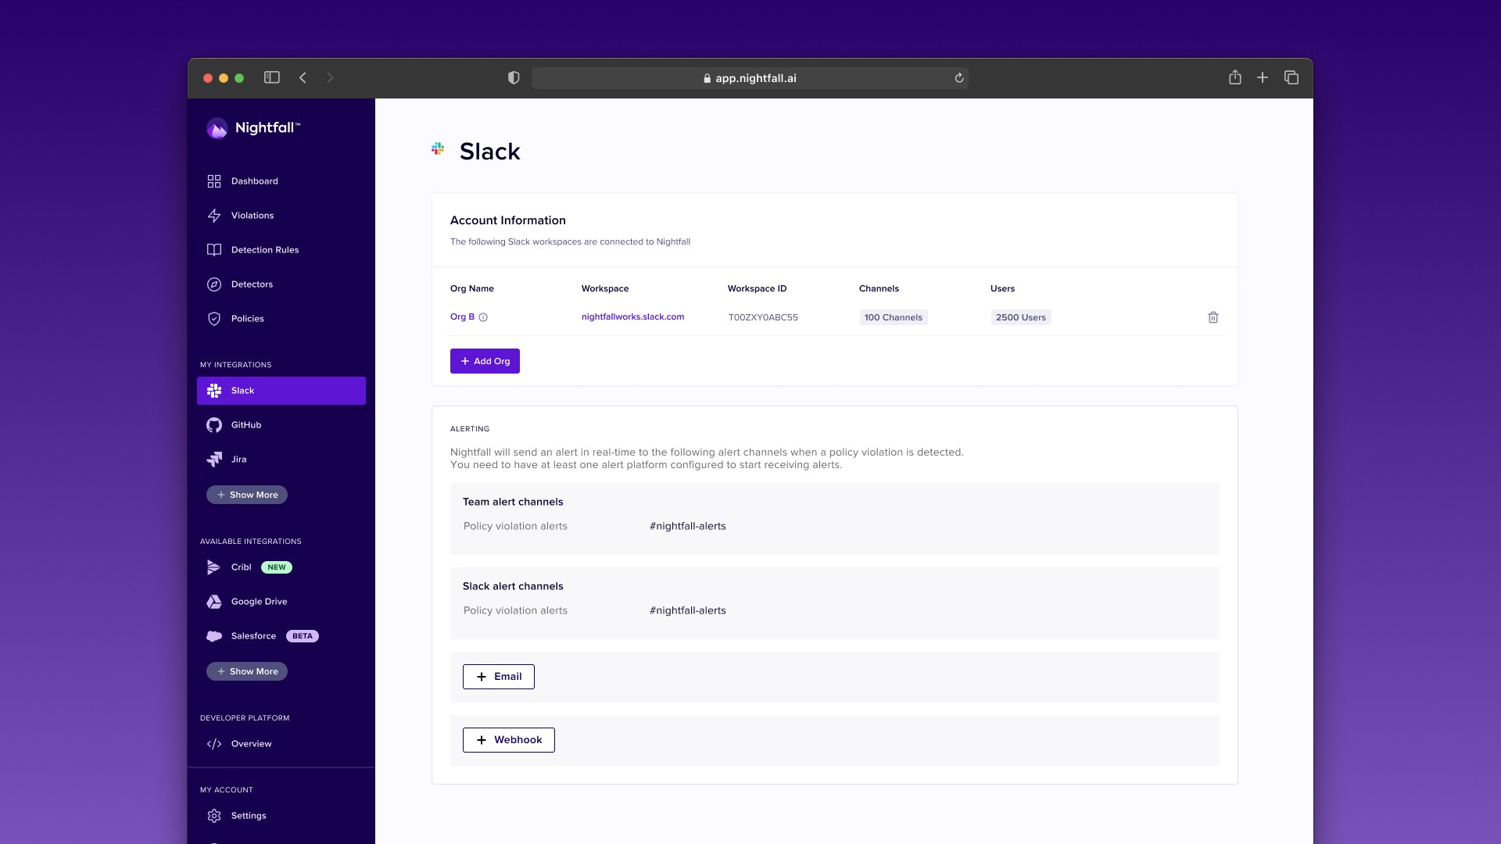Click the T00ZXY0ABC55 workspace ID
Image resolution: width=1501 pixels, height=844 pixels.
pos(763,317)
